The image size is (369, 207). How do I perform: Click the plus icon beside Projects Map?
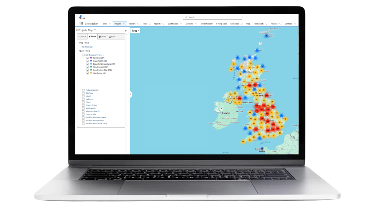(125, 31)
